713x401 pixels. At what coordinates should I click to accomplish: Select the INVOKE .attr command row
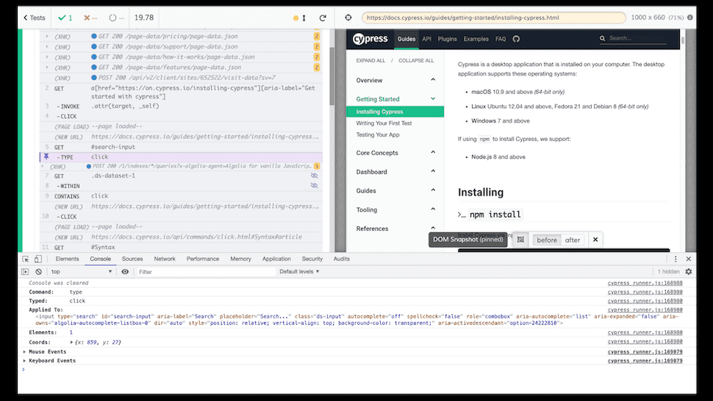181,106
